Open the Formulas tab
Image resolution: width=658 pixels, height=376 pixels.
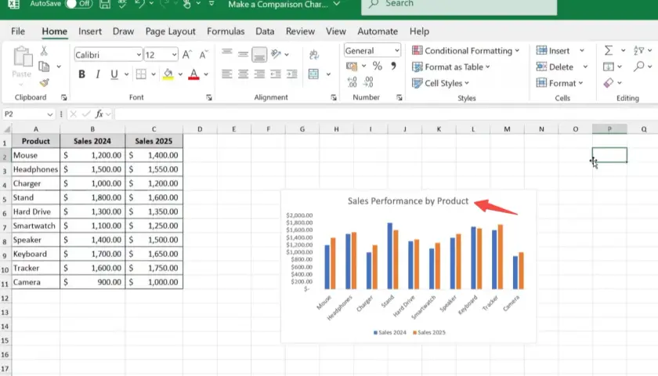[x=226, y=31]
